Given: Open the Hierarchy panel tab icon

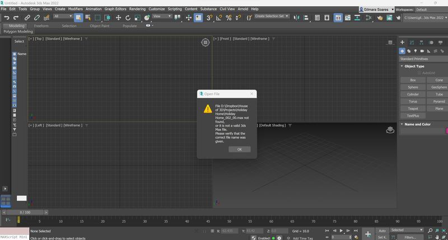Looking at the screenshot, I should (421, 43).
